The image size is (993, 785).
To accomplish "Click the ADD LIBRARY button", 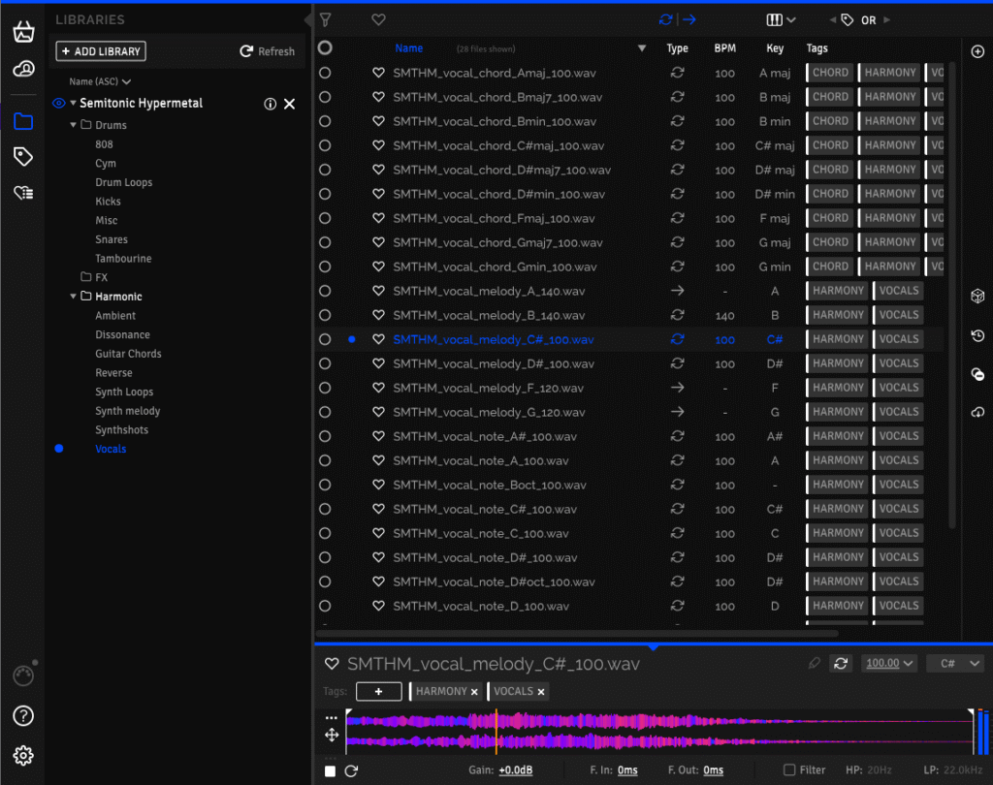I will point(101,51).
